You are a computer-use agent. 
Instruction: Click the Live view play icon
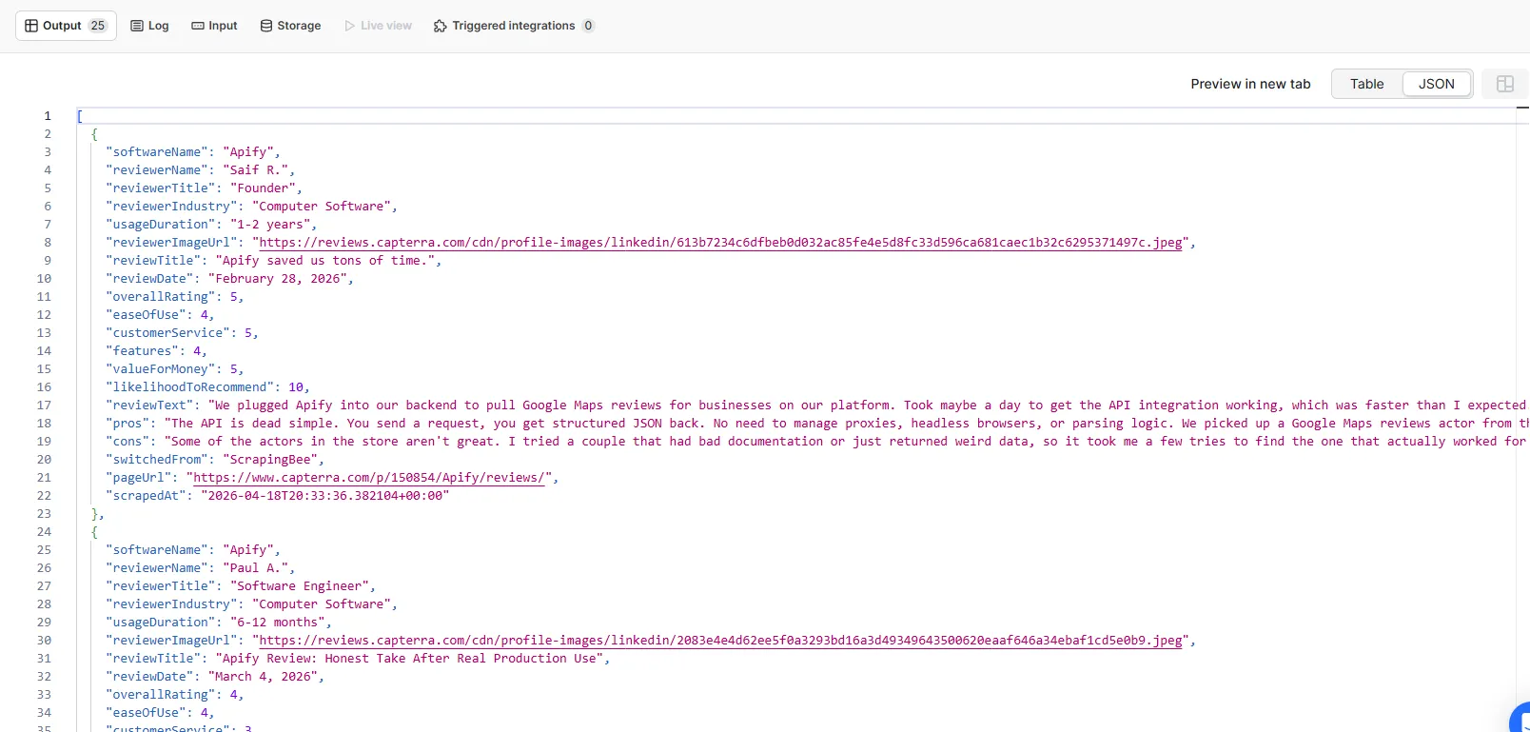(x=349, y=26)
